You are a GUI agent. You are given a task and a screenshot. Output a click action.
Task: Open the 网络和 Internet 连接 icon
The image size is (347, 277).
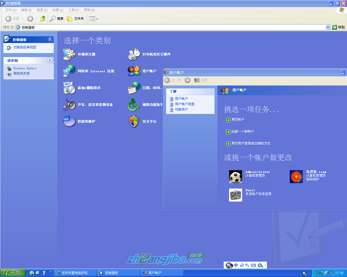[69, 71]
